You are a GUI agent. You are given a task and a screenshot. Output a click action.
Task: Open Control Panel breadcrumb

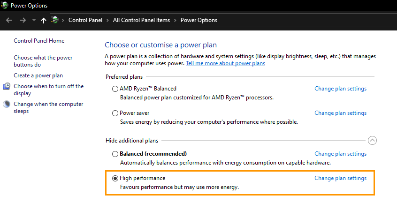85,20
